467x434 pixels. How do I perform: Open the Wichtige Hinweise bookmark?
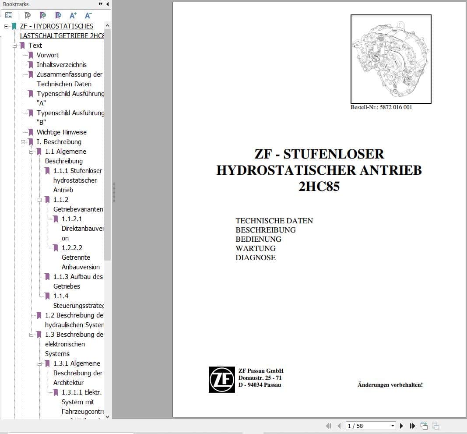(x=62, y=132)
